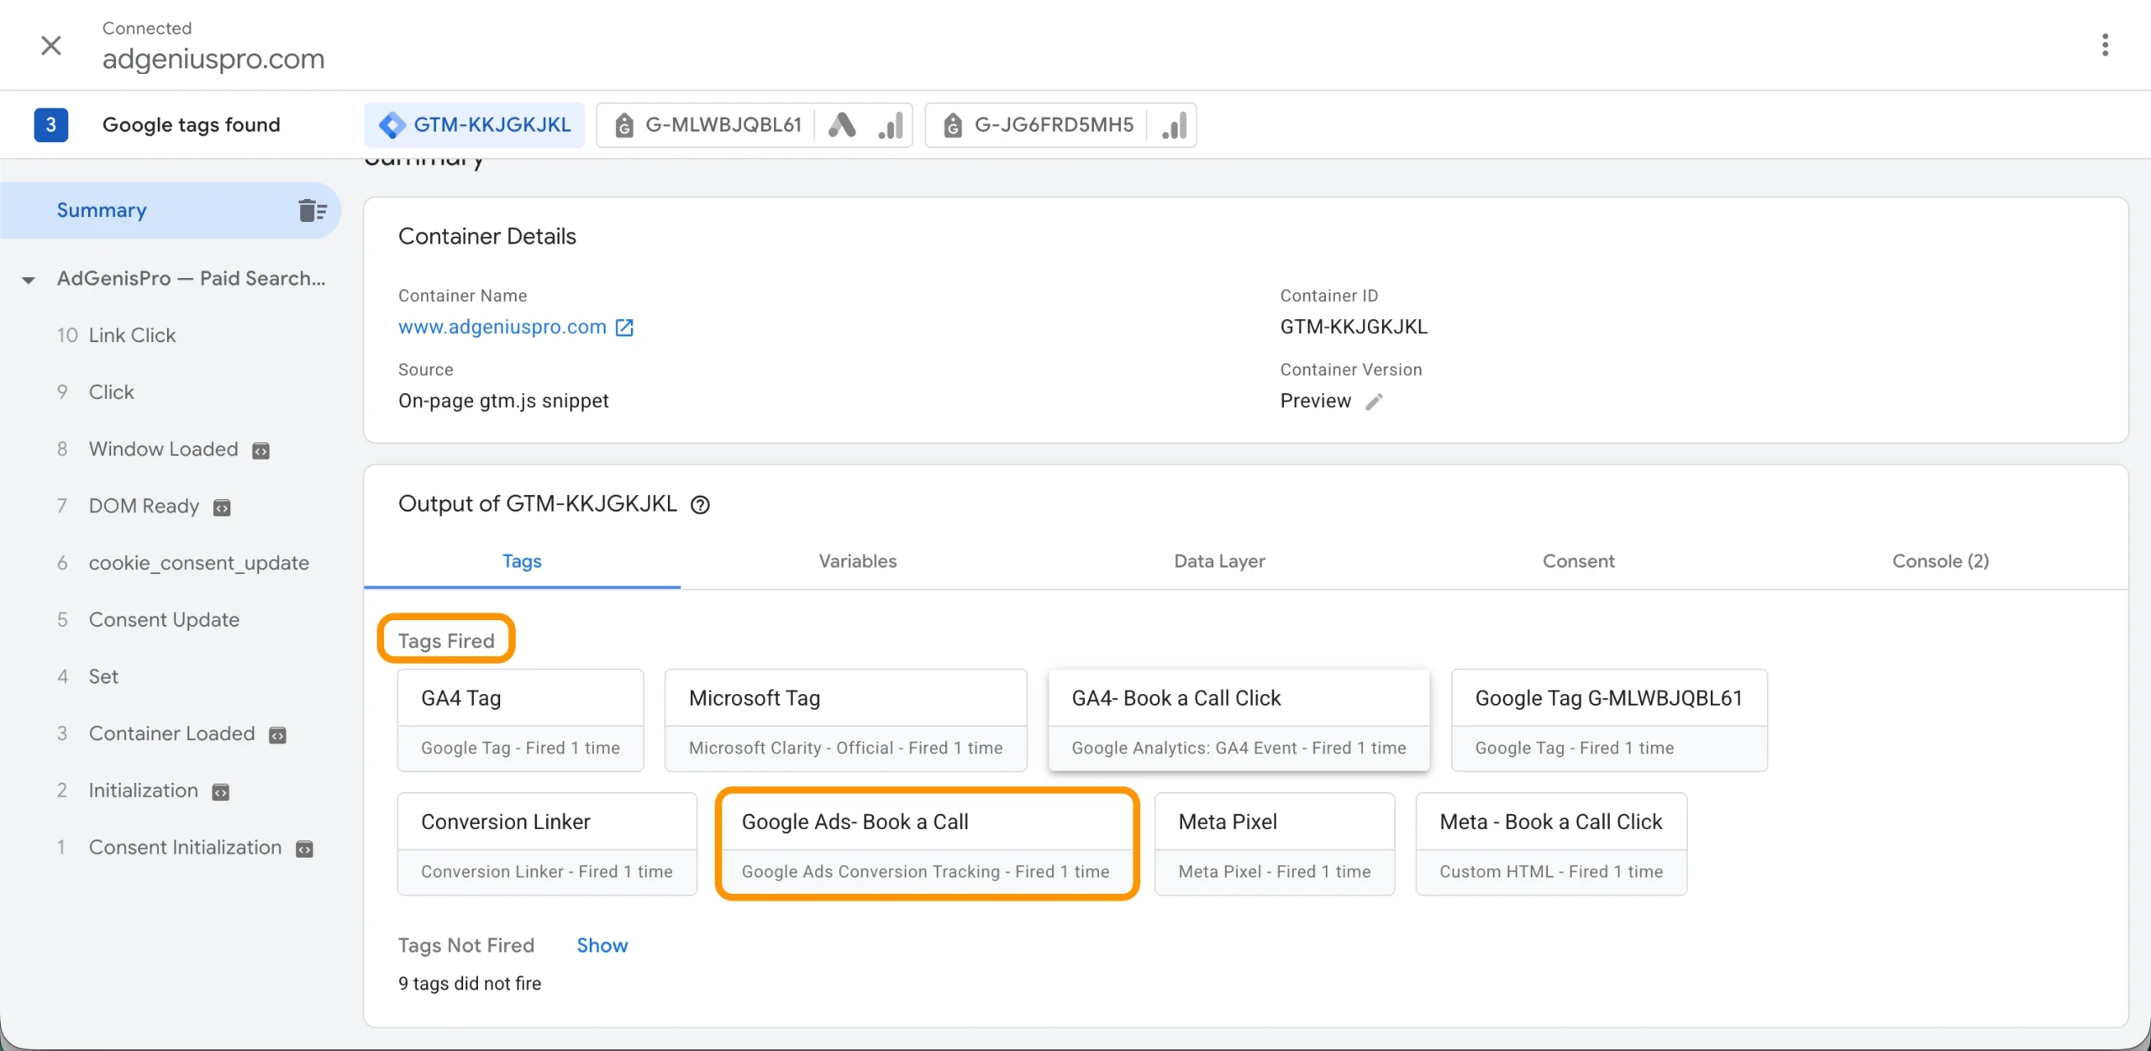Screen dimensions: 2151x1051
Task: Click the code icon next to Initialization
Action: pos(221,792)
